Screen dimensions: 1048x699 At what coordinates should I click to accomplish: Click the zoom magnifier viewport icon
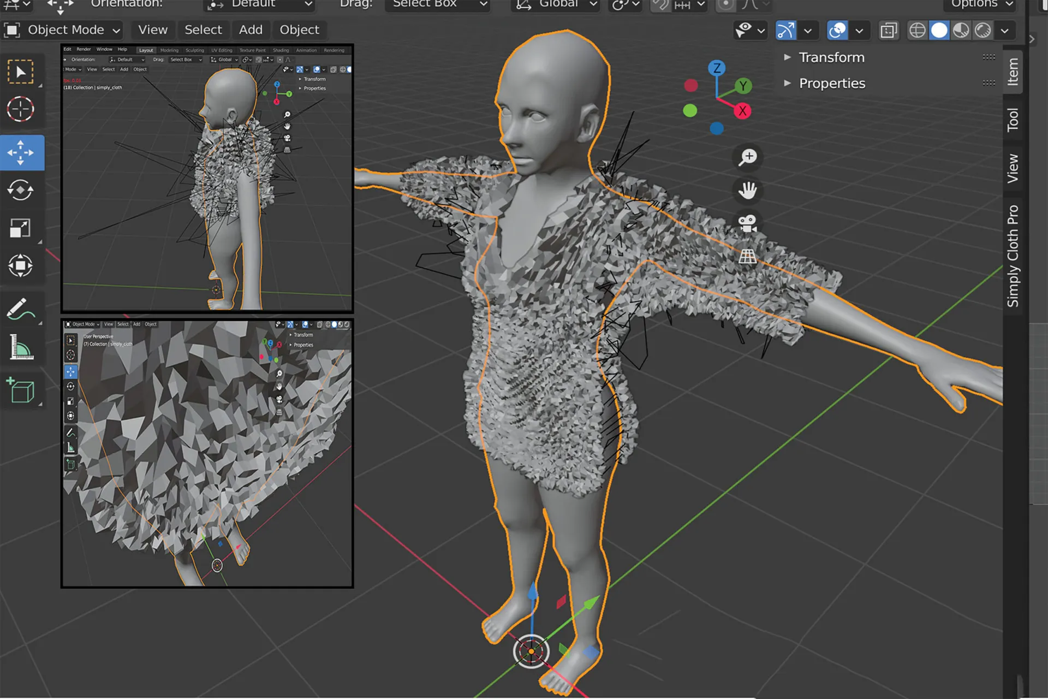click(747, 157)
